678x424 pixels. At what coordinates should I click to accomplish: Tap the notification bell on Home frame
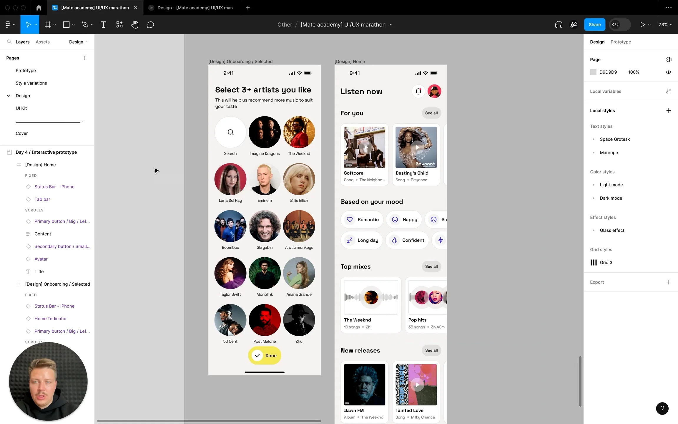click(418, 91)
